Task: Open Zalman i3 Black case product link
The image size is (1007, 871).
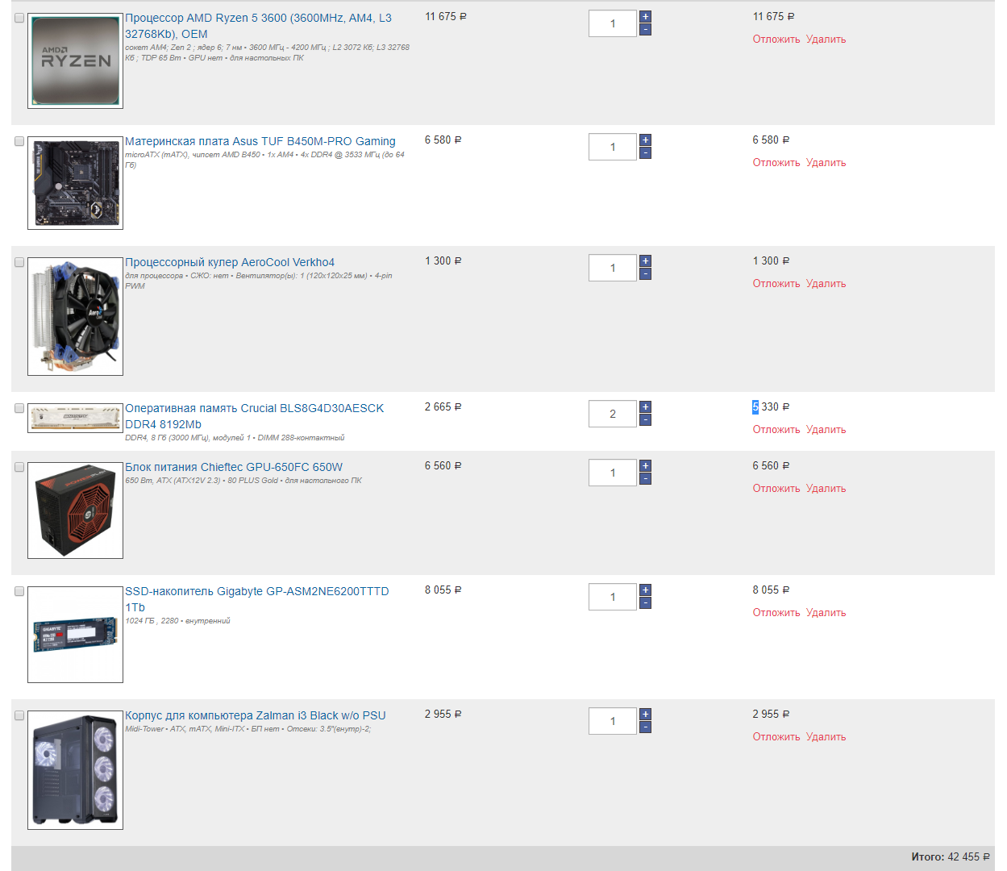Action: [x=256, y=715]
